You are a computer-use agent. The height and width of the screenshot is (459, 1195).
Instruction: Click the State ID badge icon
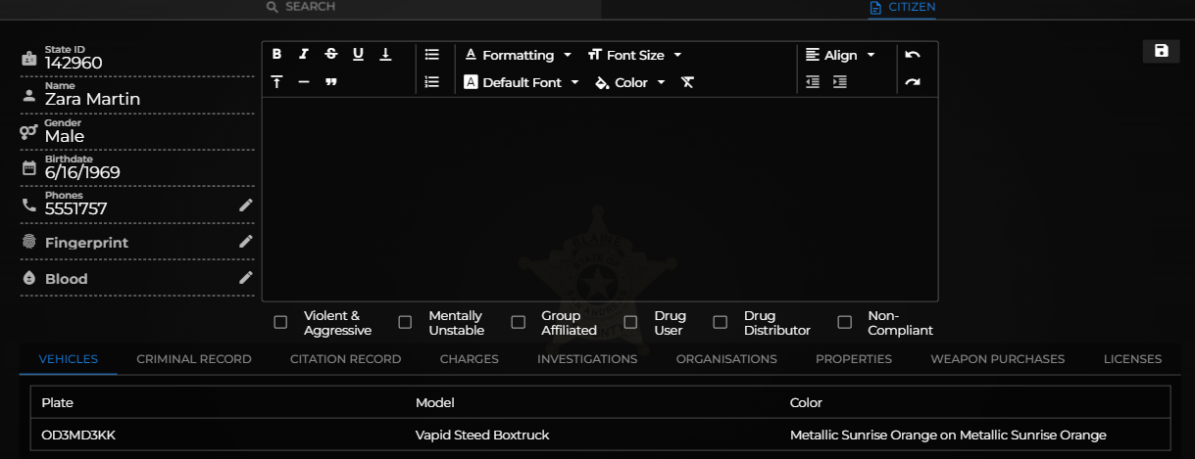point(29,59)
